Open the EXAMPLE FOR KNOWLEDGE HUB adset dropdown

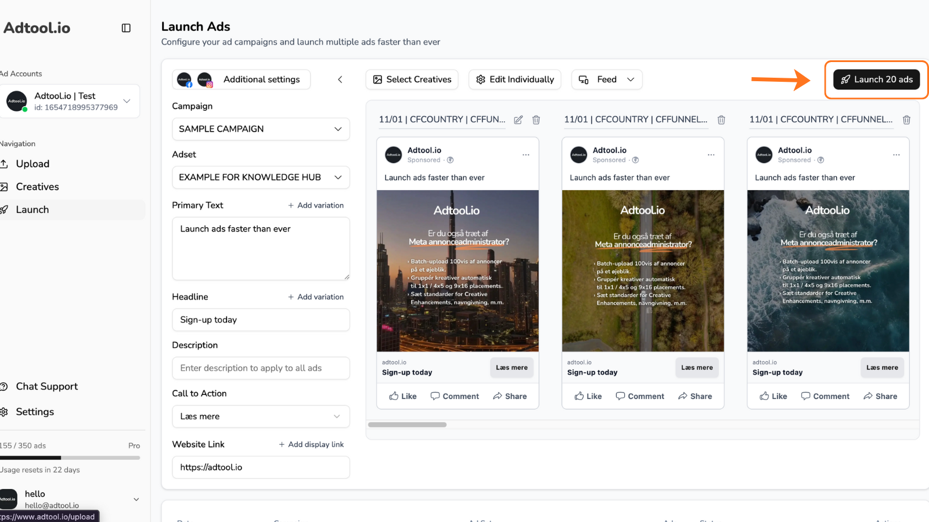click(x=261, y=177)
